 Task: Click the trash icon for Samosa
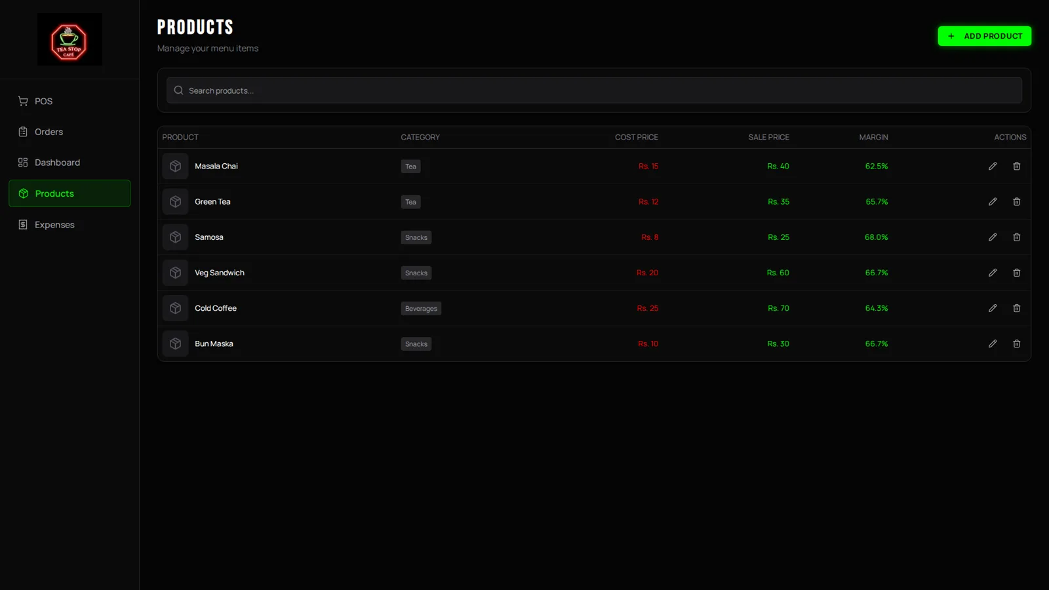point(1017,237)
